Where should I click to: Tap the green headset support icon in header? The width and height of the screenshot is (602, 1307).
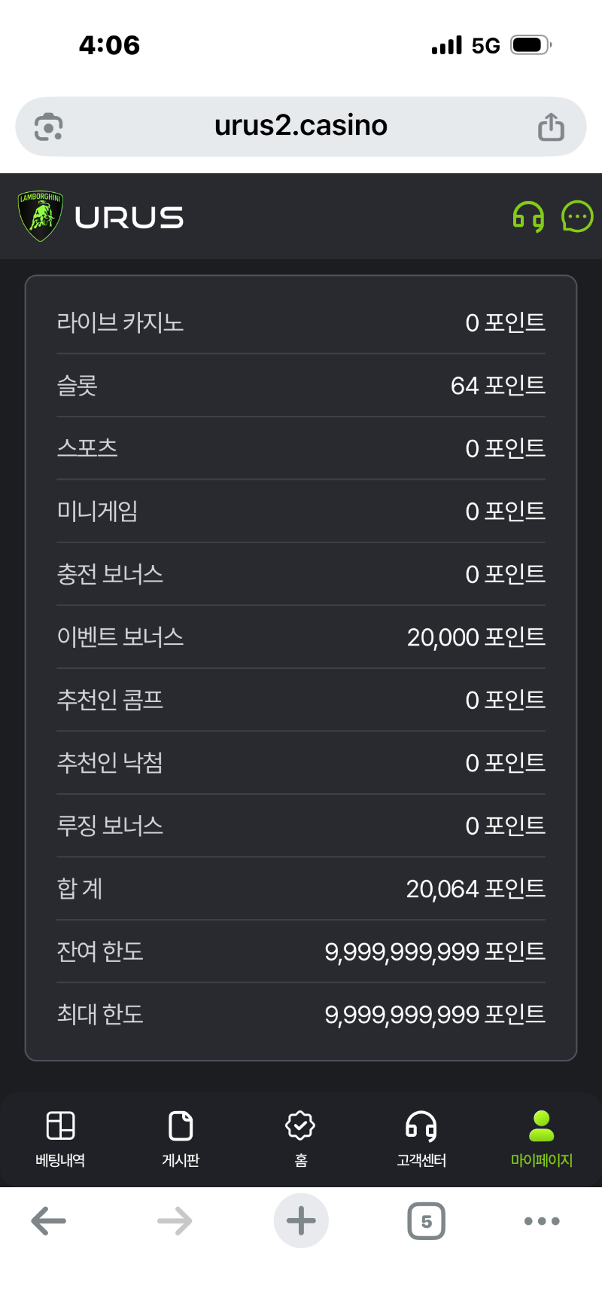coord(528,217)
